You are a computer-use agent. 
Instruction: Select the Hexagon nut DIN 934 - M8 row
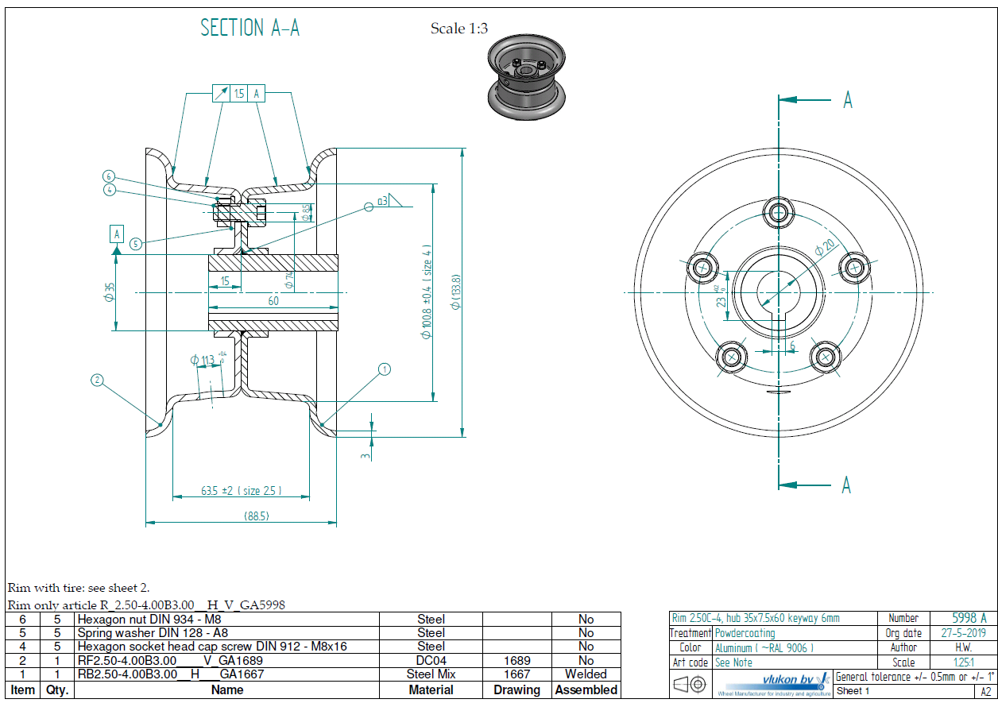click(x=227, y=619)
